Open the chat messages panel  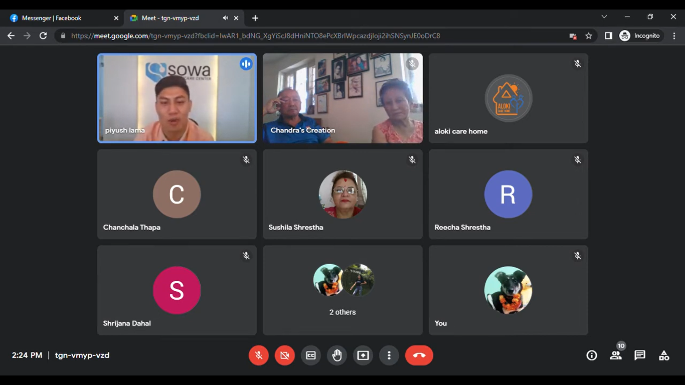(640, 355)
